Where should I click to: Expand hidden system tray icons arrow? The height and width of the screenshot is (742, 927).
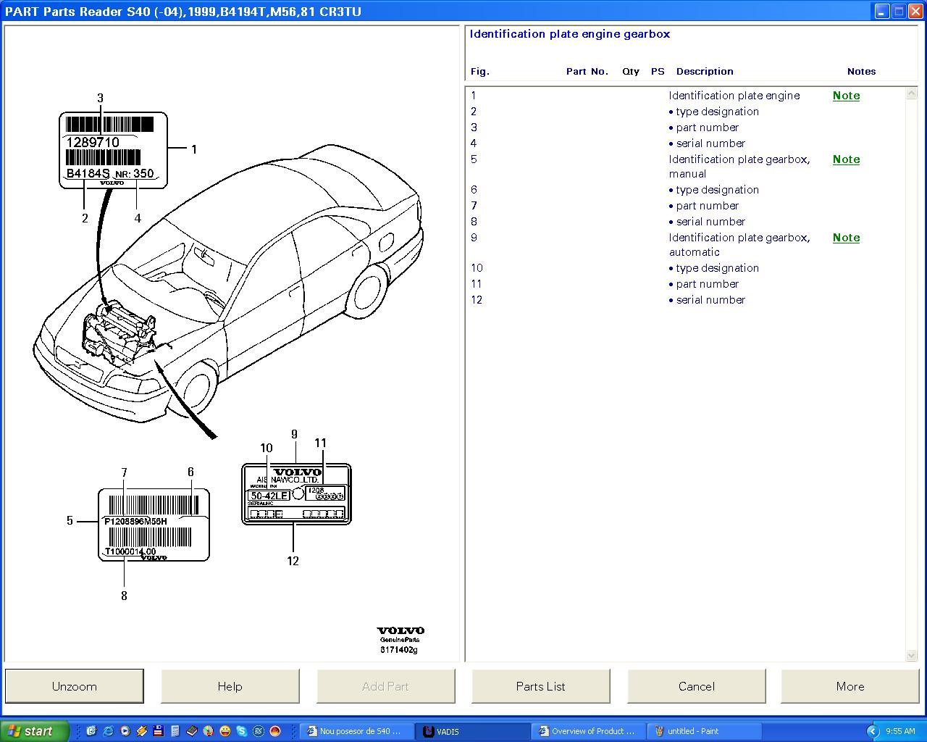point(873,731)
